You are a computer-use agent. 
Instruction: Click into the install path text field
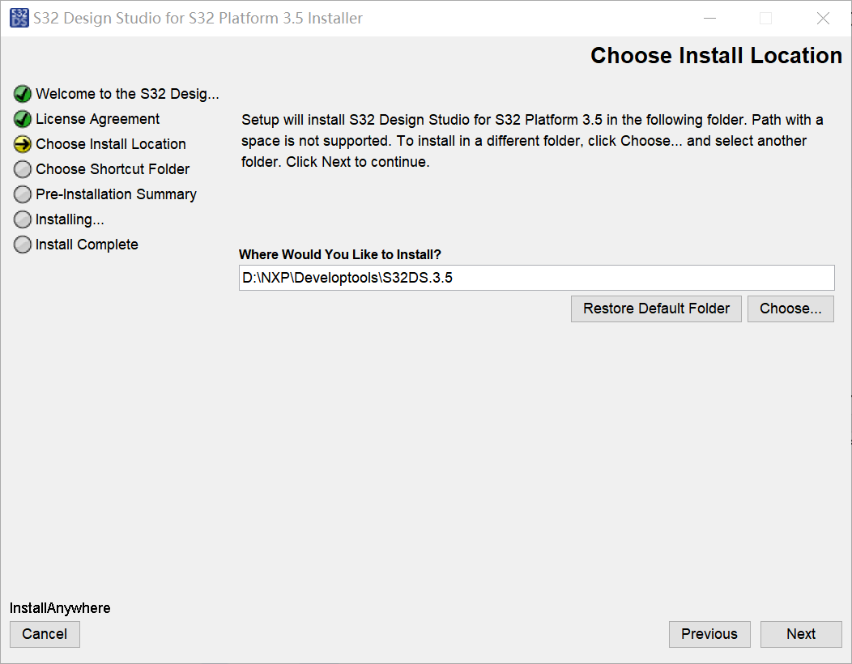click(x=536, y=278)
